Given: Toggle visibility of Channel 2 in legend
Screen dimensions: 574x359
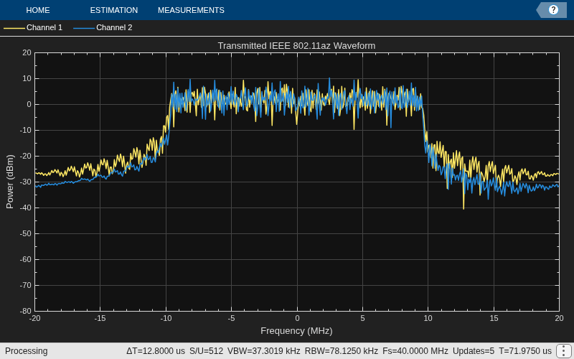Looking at the screenshot, I should [x=114, y=27].
